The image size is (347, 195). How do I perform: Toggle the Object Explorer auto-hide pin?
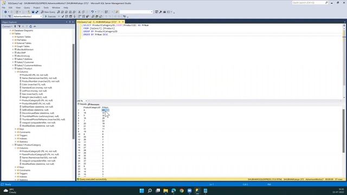pos(70,22)
